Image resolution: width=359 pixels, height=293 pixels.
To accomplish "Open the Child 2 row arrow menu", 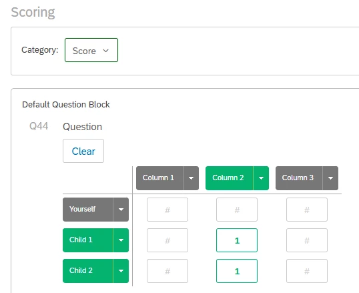I will pos(121,271).
